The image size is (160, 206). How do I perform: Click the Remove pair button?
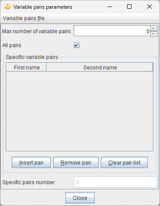pos(76,162)
